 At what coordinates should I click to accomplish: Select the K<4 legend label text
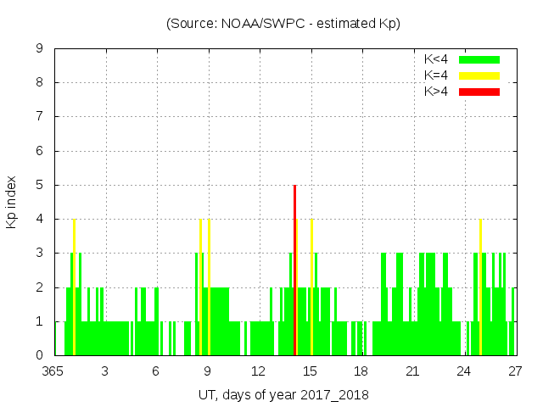436,59
